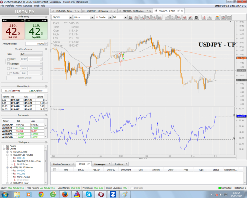Open the Portfolio menu
This screenshot has width=247, height=198.
(x=10, y=6)
